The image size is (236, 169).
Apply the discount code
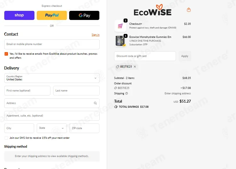185,56
